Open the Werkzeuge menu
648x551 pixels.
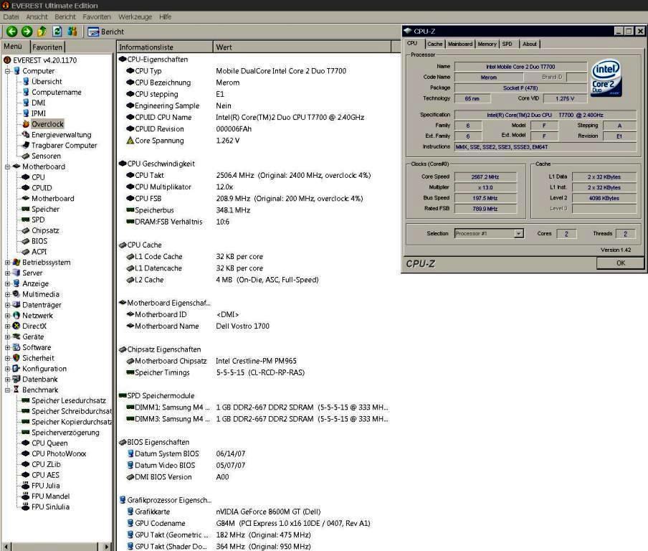pos(135,17)
